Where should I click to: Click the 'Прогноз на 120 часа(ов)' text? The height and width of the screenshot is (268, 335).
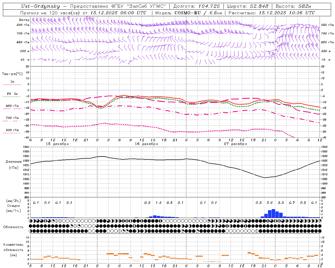[51, 13]
